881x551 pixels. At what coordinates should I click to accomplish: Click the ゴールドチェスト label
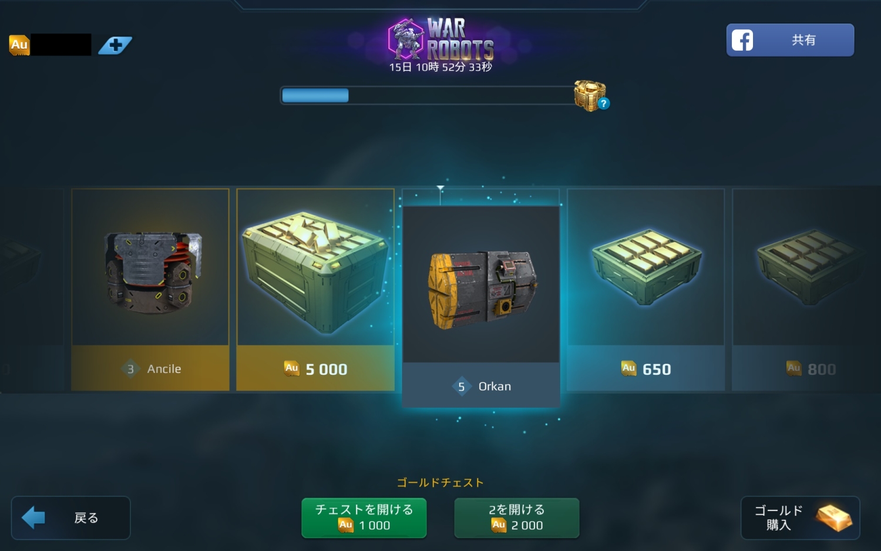(441, 483)
